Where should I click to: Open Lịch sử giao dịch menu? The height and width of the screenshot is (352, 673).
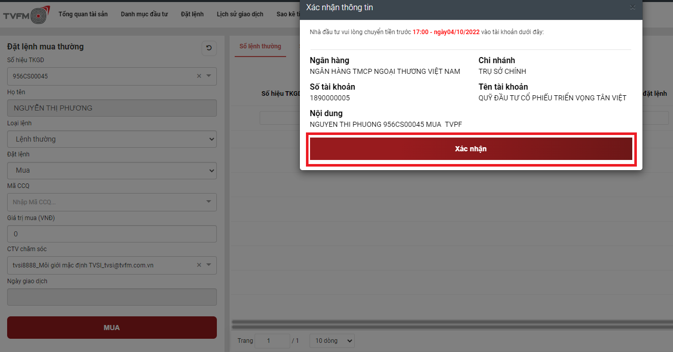pyautogui.click(x=240, y=14)
